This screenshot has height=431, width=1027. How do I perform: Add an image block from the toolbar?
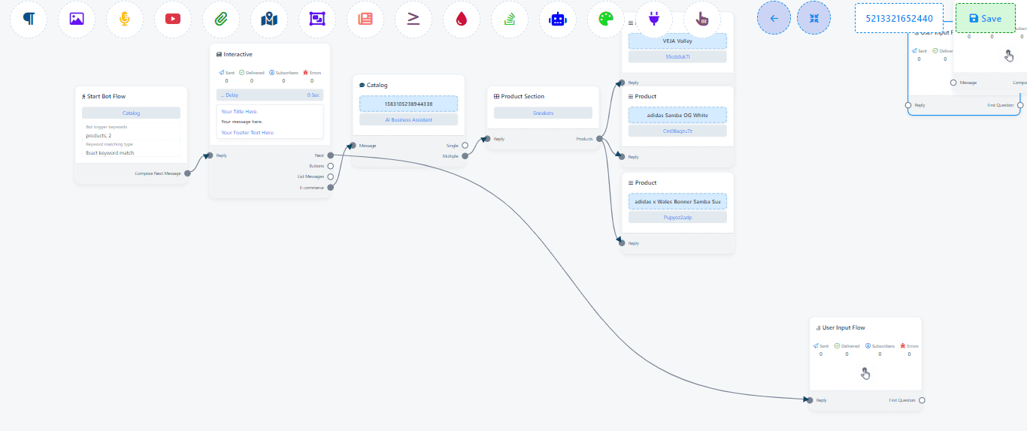(x=77, y=19)
